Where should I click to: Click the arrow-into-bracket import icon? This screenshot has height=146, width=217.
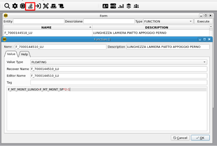[x=38, y=6]
